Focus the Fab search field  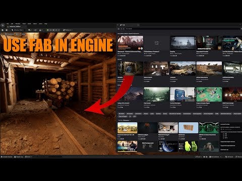[183, 29]
